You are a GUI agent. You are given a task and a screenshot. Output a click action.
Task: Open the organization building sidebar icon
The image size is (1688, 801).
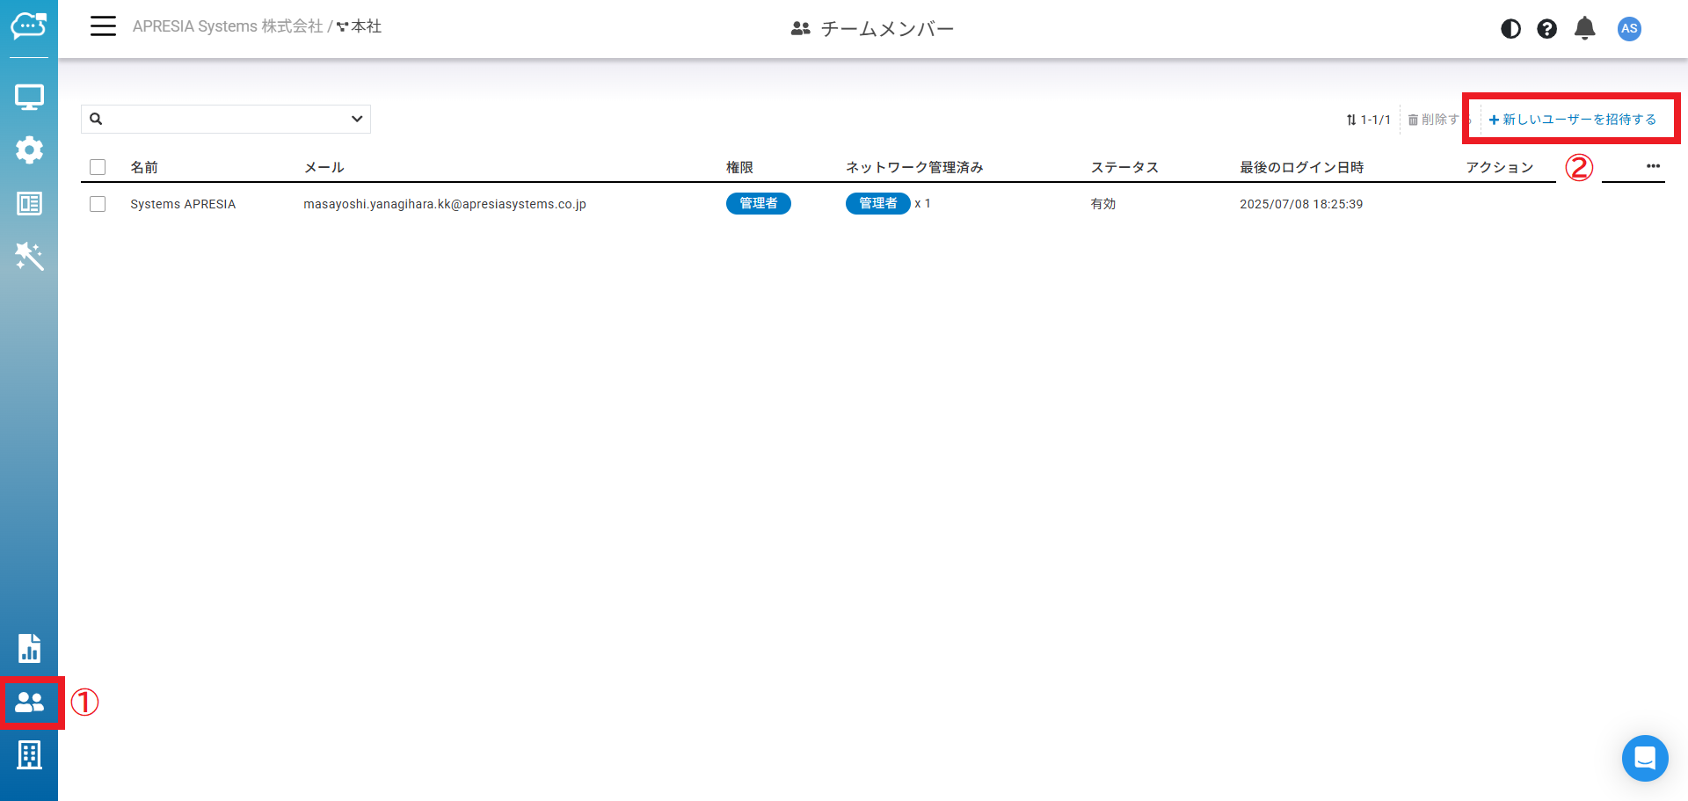[x=29, y=754]
